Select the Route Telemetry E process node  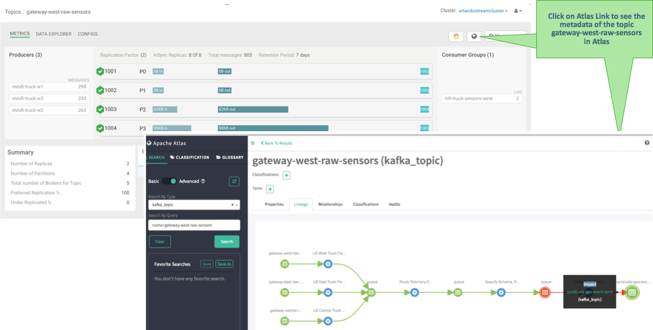pos(414,292)
